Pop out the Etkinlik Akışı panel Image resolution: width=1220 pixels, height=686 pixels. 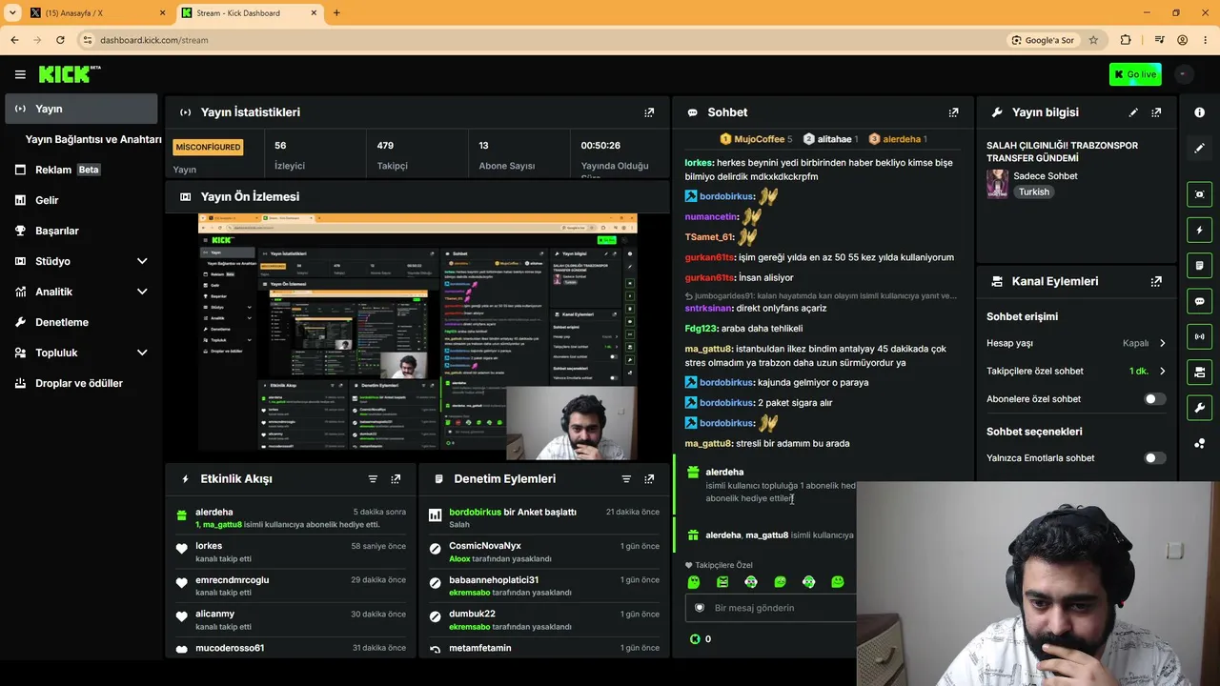[396, 479]
